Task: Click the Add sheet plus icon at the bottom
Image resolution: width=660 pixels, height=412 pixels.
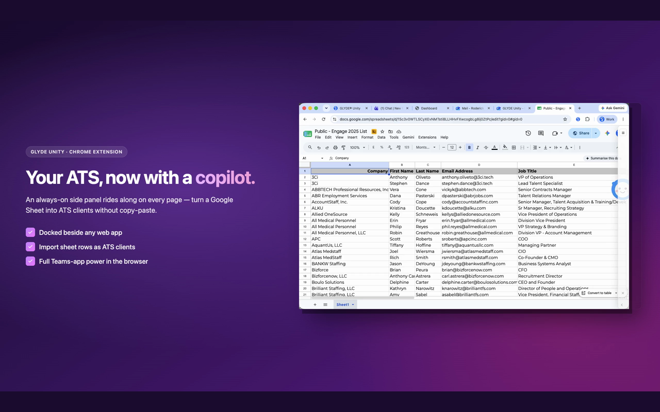Action: [x=315, y=304]
